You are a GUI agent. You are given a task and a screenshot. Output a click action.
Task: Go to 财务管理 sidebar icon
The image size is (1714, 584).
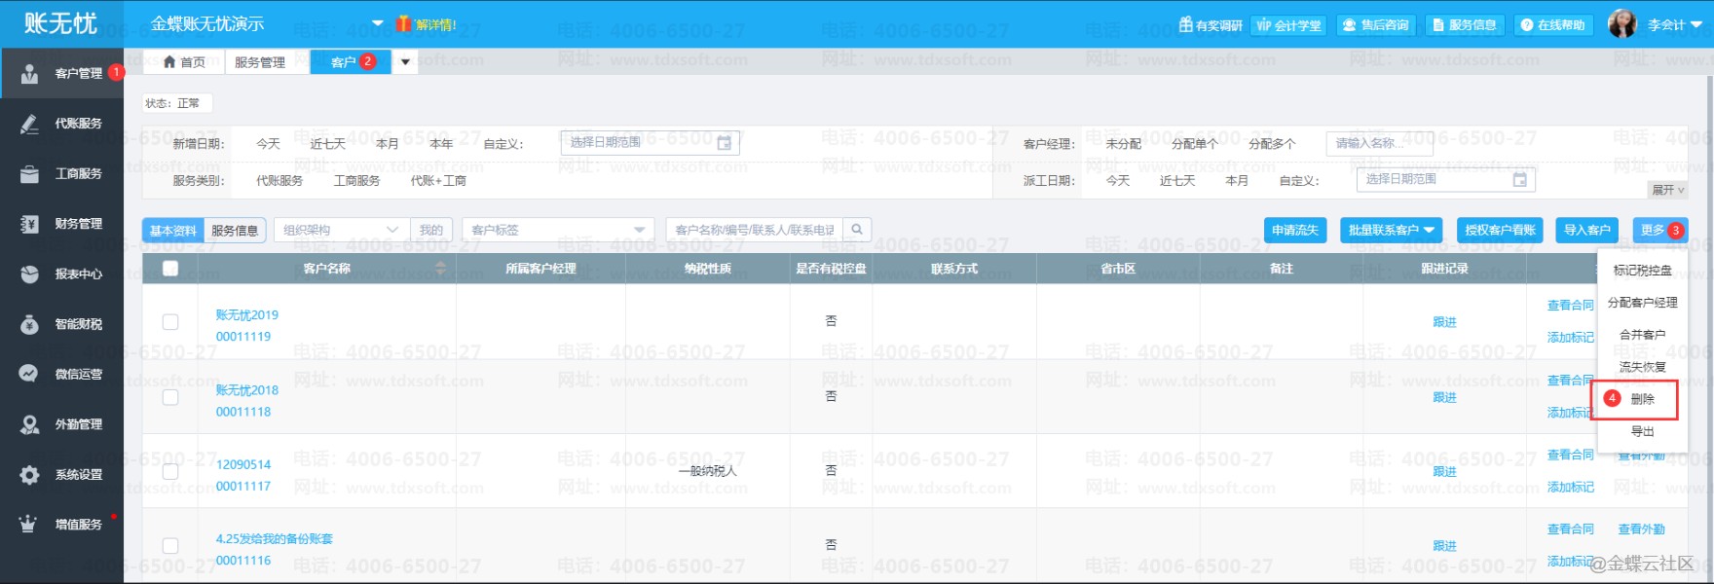pyautogui.click(x=30, y=224)
